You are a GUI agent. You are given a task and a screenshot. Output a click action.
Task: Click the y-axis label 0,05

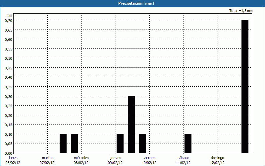[x=8, y=144]
